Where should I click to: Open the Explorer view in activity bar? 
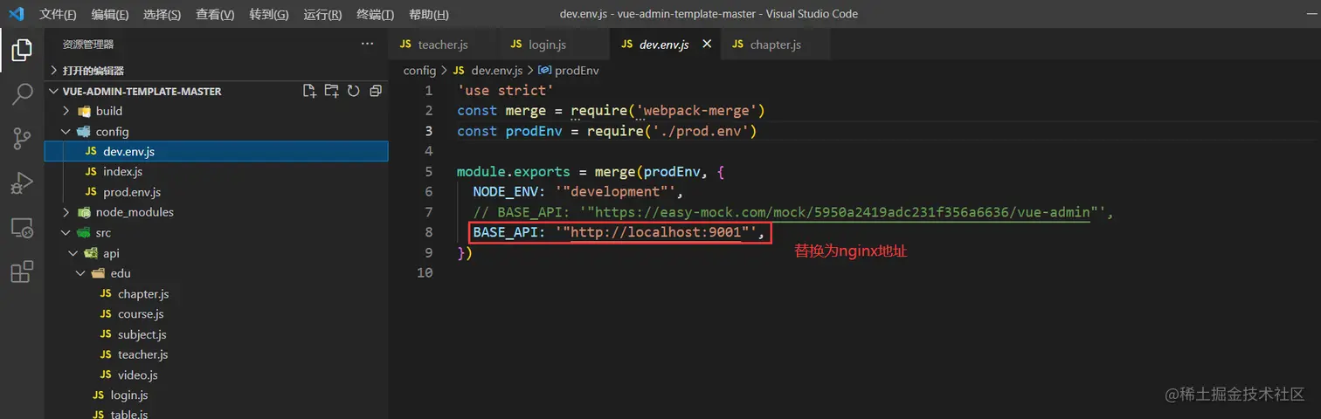[x=22, y=50]
